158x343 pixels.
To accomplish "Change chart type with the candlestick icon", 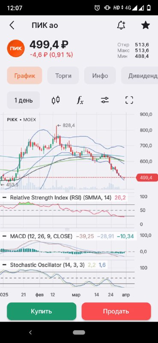I will tap(56, 100).
